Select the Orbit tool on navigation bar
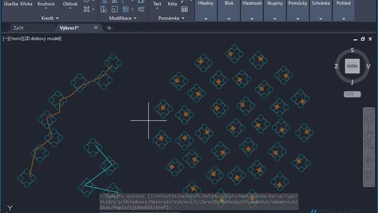378x213 pixels. 369,160
